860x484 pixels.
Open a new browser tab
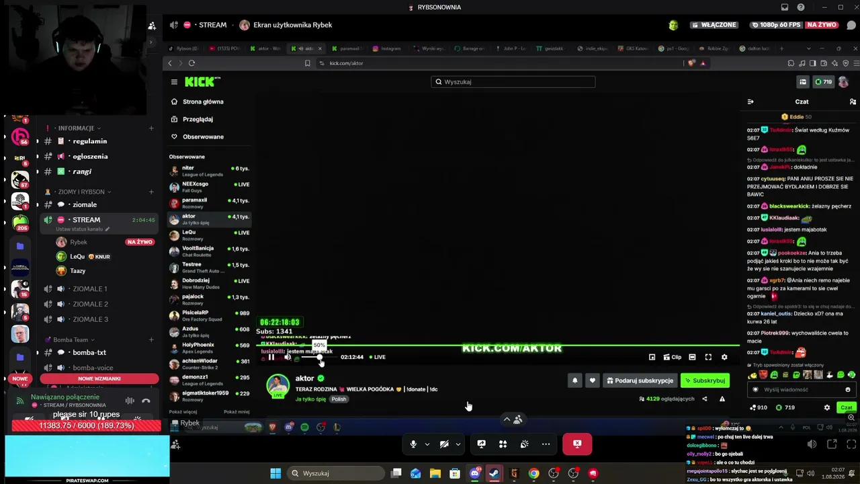781,48
